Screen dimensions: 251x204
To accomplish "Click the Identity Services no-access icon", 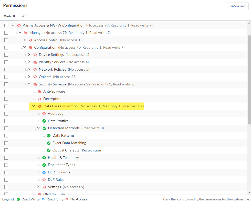I will [x=35, y=62].
